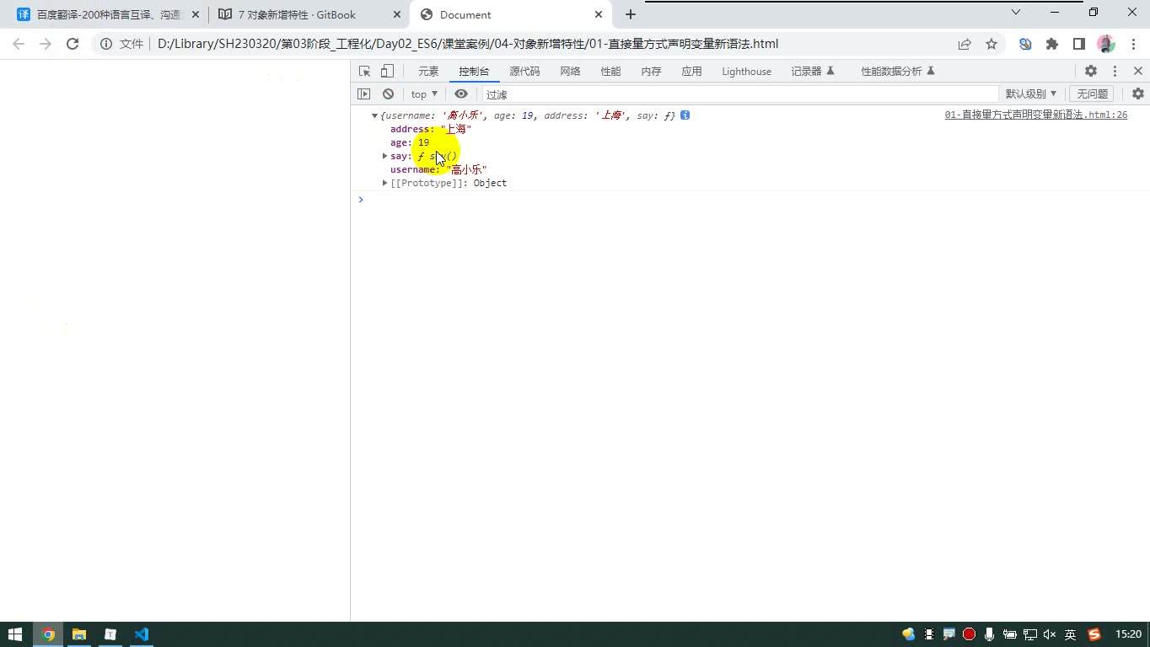The image size is (1150, 647).
Task: Clear the console with the clear icon
Action: pyautogui.click(x=388, y=94)
